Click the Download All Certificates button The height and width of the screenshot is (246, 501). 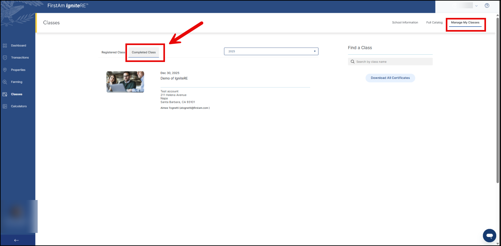tap(390, 78)
